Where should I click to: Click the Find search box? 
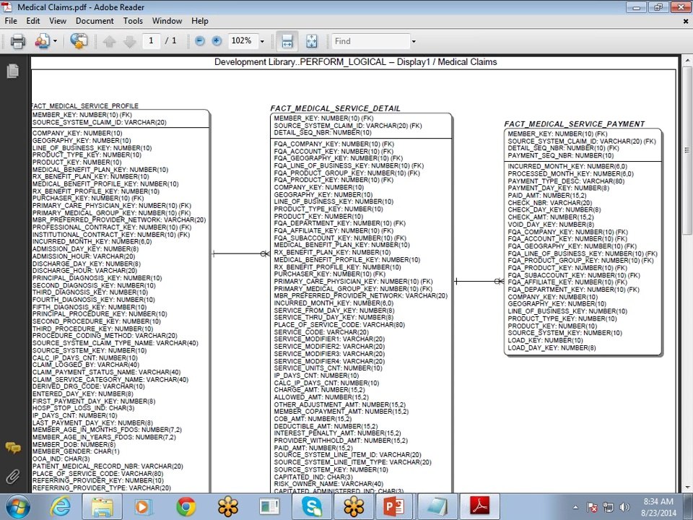coord(371,41)
